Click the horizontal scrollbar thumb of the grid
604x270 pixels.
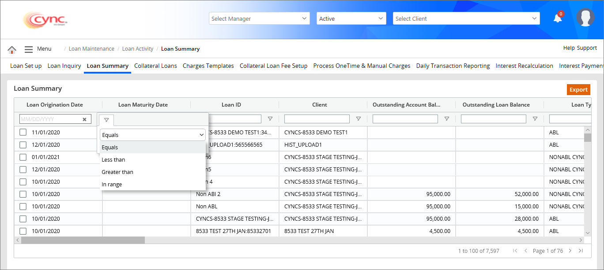(x=83, y=240)
